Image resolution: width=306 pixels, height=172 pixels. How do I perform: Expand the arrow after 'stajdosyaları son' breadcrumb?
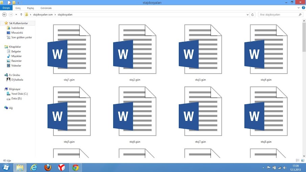pyautogui.click(x=55, y=15)
